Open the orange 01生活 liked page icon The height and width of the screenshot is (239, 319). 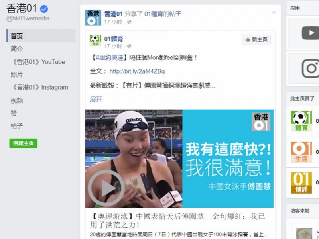301,152
